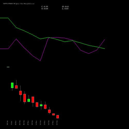This screenshot has width=129, height=129.
Task: Click the magenta line's lowest trough point
Action: click(40, 61)
